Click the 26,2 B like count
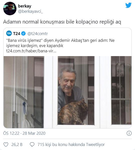Image resolution: width=135 pixels, height=150 pixels. pyautogui.click(x=17, y=144)
